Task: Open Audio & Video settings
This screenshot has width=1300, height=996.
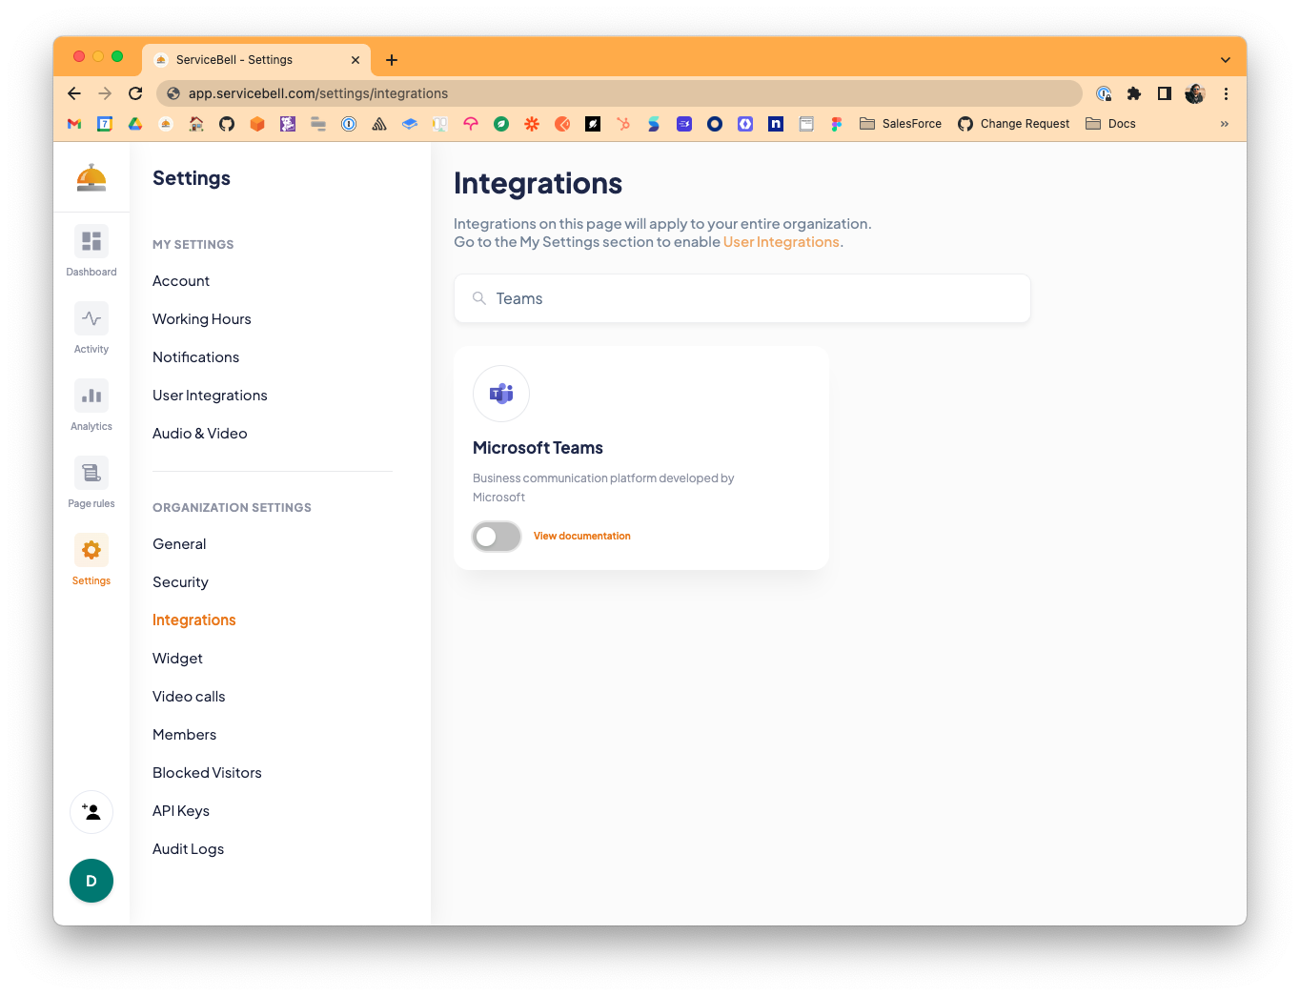Action: click(200, 434)
